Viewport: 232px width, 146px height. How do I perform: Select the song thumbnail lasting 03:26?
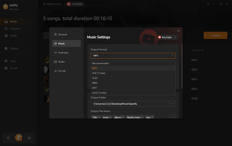[47, 98]
